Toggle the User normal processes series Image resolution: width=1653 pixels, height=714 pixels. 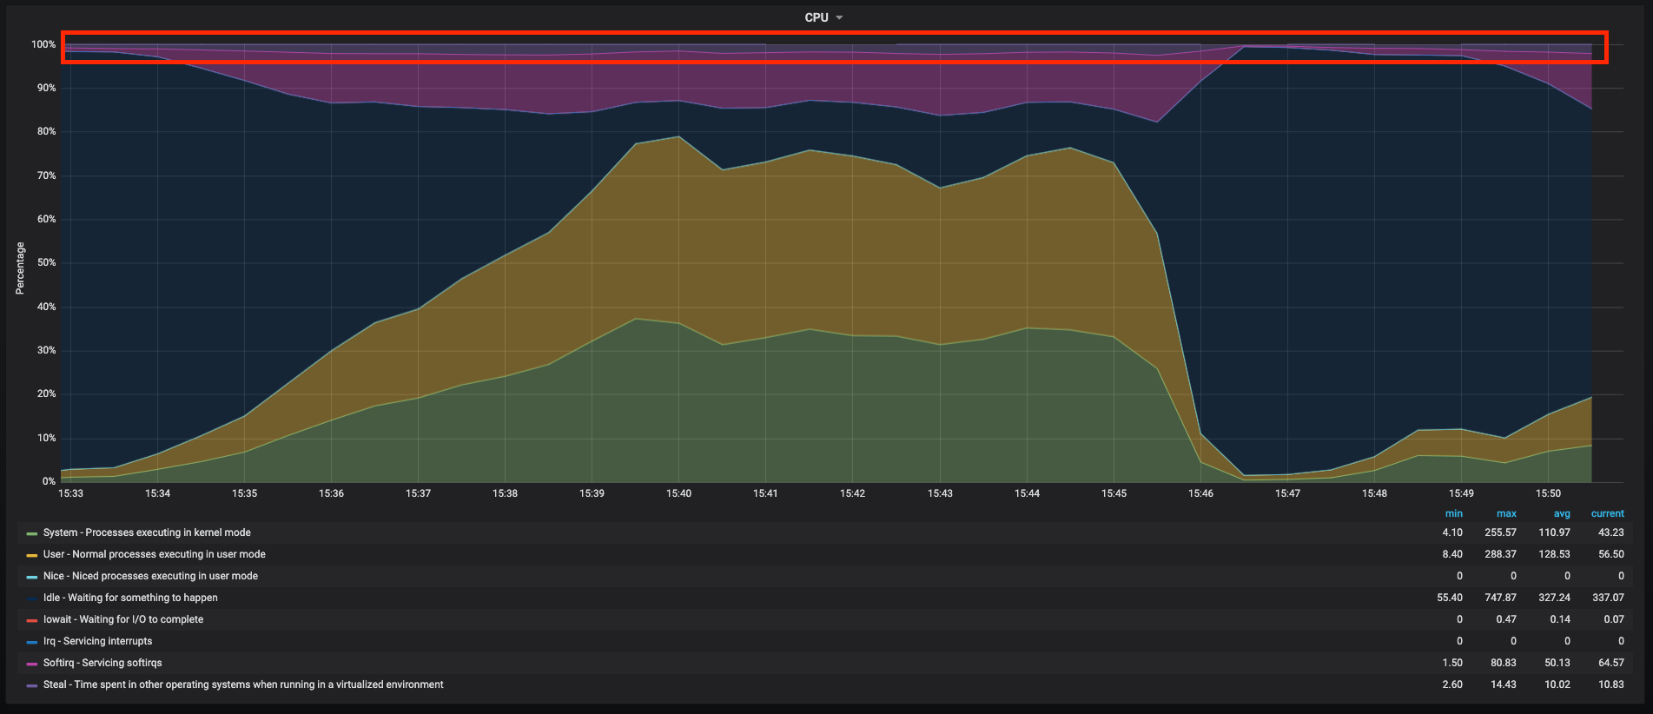(x=155, y=554)
